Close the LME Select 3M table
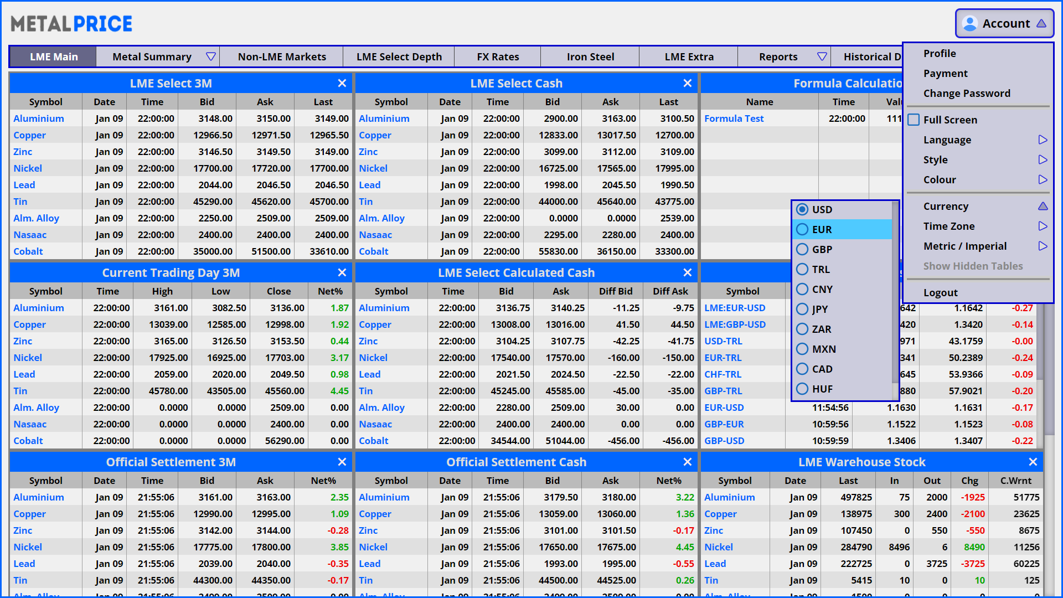Screen dimensions: 1063x598 [342, 83]
